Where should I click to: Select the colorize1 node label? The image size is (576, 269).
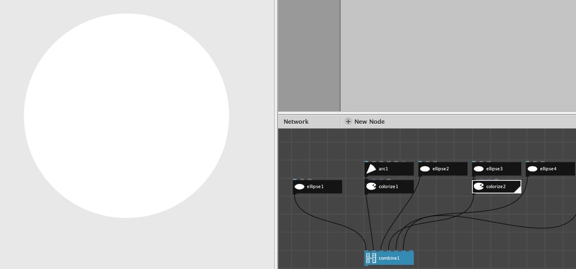[x=388, y=187]
